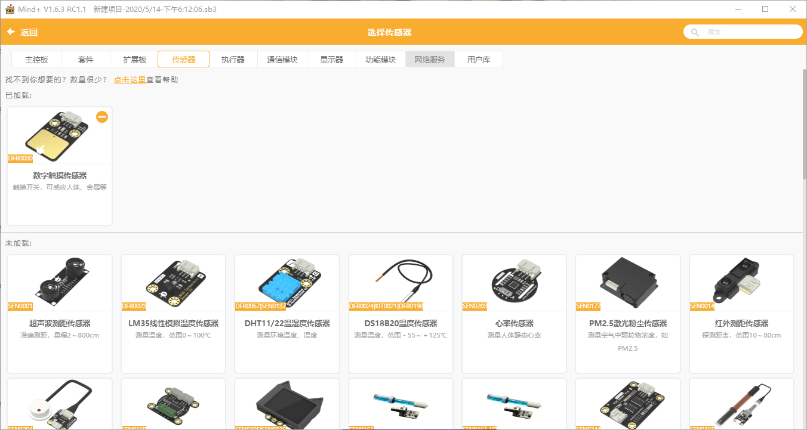Select the ultrasonic sensor SEN0001 image
The image size is (807, 430).
[60, 283]
